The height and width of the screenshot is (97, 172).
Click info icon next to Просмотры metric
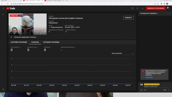(x=51, y=47)
